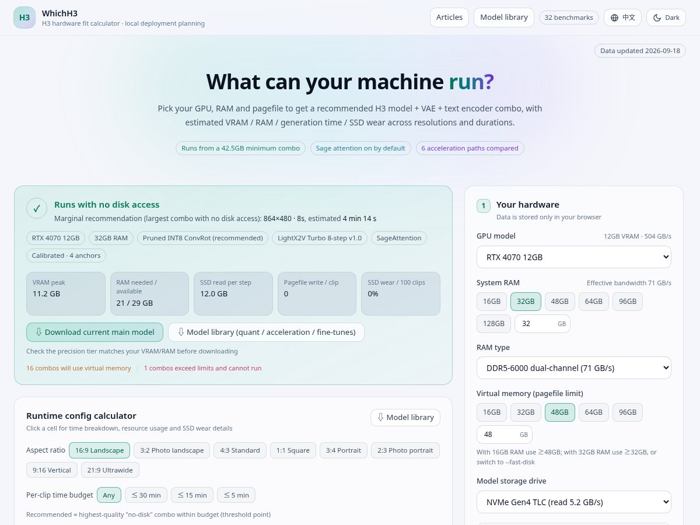Image resolution: width=700 pixels, height=525 pixels.
Task: Select 3:2 Photo landscape aspect ratio
Action: (171, 450)
